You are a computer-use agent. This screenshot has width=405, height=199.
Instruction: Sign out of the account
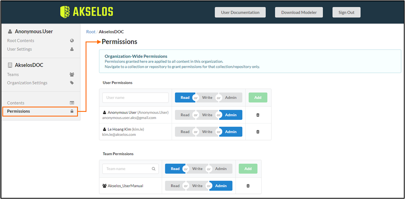[346, 12]
